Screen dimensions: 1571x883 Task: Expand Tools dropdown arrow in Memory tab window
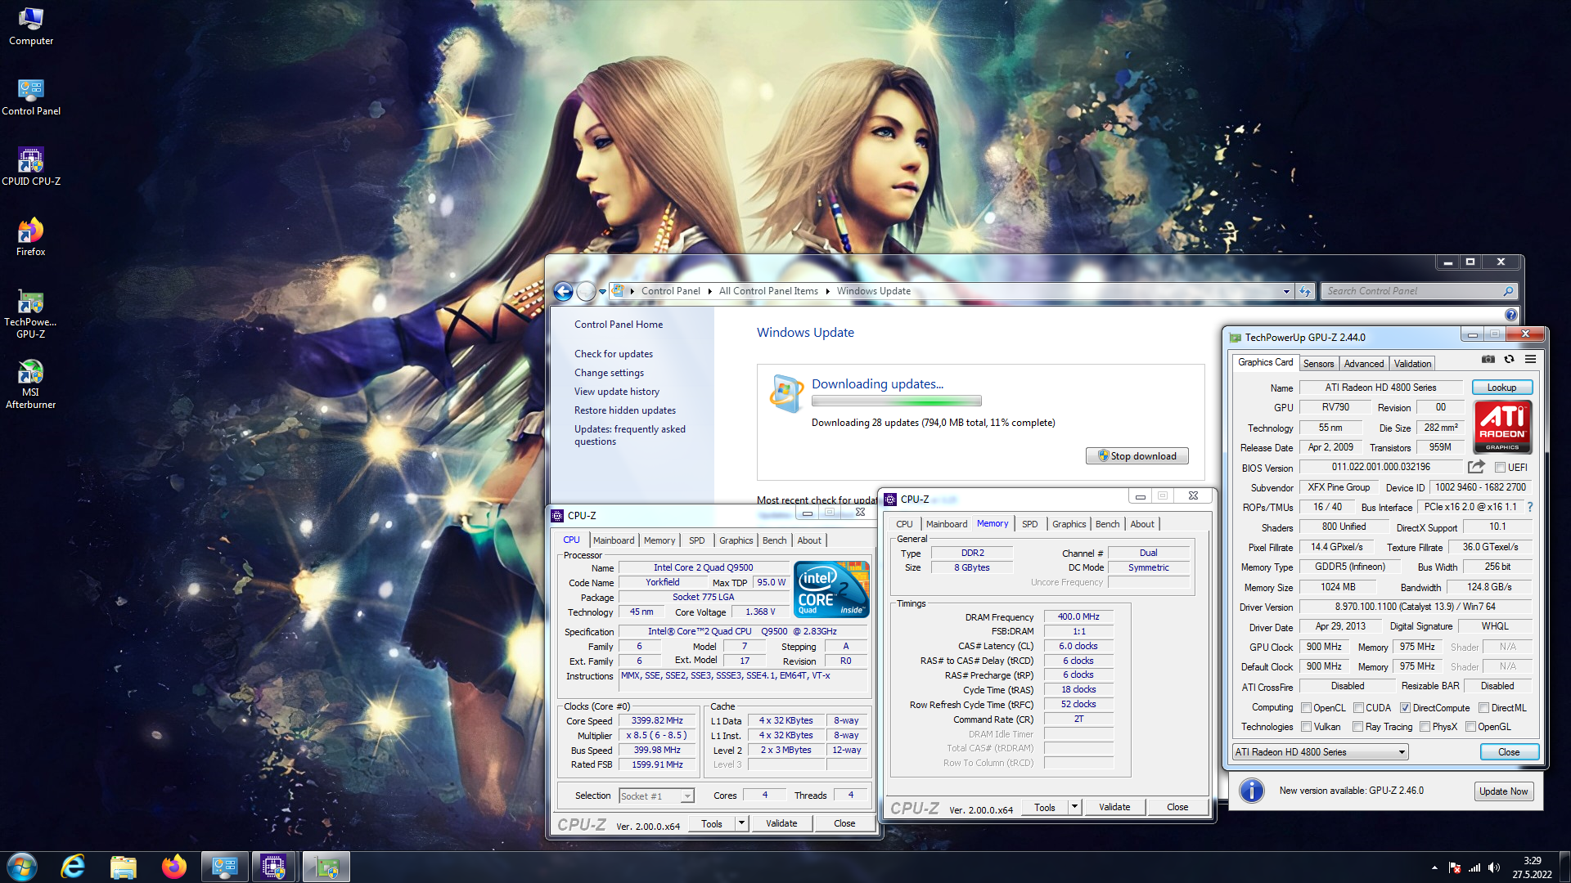point(1074,807)
